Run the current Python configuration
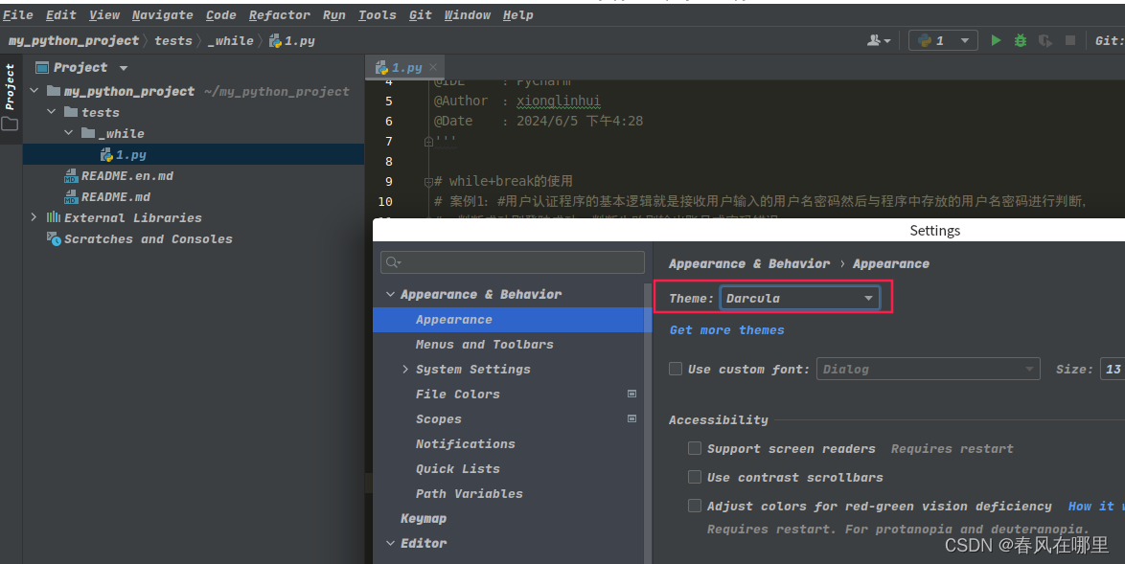 (x=995, y=40)
